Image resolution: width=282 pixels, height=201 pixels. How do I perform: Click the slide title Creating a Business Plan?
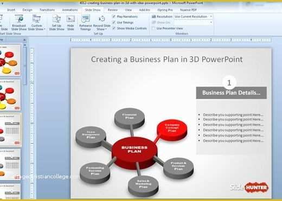tap(166, 60)
